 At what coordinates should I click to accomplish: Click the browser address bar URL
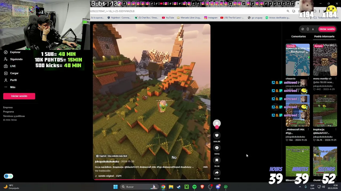tap(112, 11)
